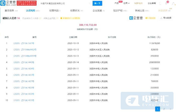Open case (2020)辽0104执4459号
This screenshot has width=176, height=112.
coord(25,56)
